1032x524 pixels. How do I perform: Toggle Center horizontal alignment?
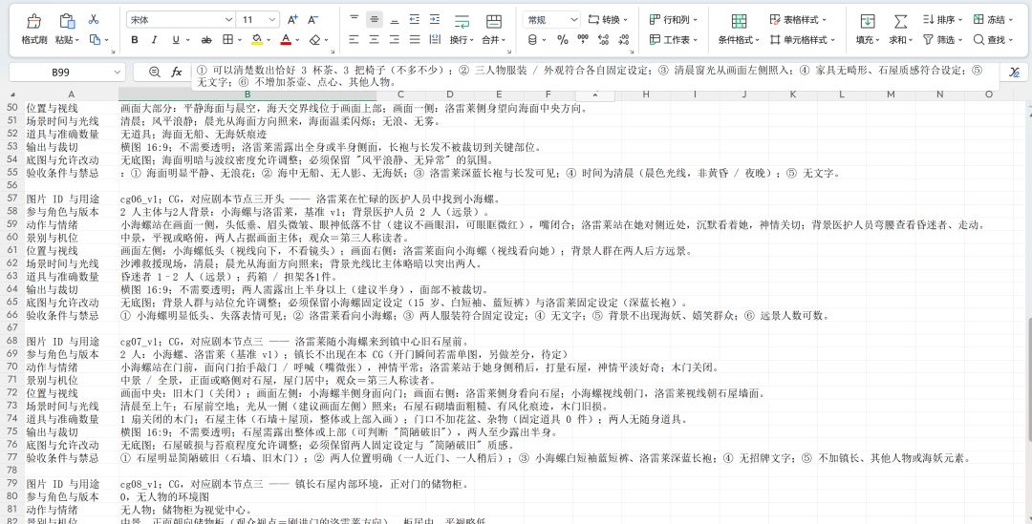374,40
